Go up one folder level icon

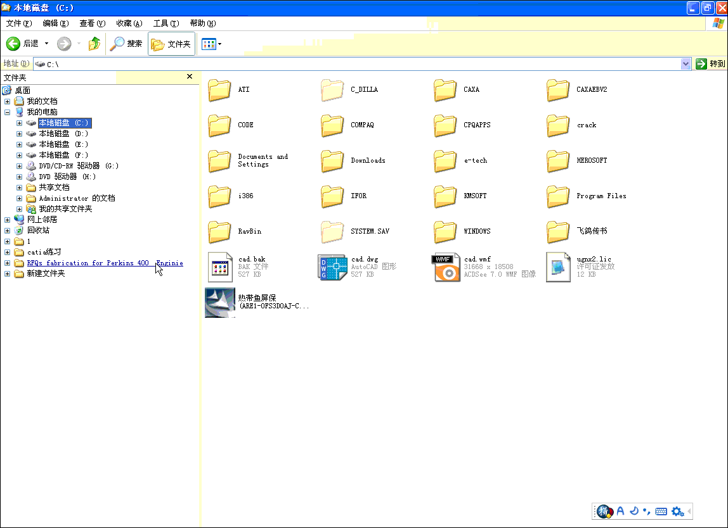[94, 44]
